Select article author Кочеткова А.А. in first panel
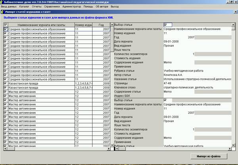 click(173, 75)
